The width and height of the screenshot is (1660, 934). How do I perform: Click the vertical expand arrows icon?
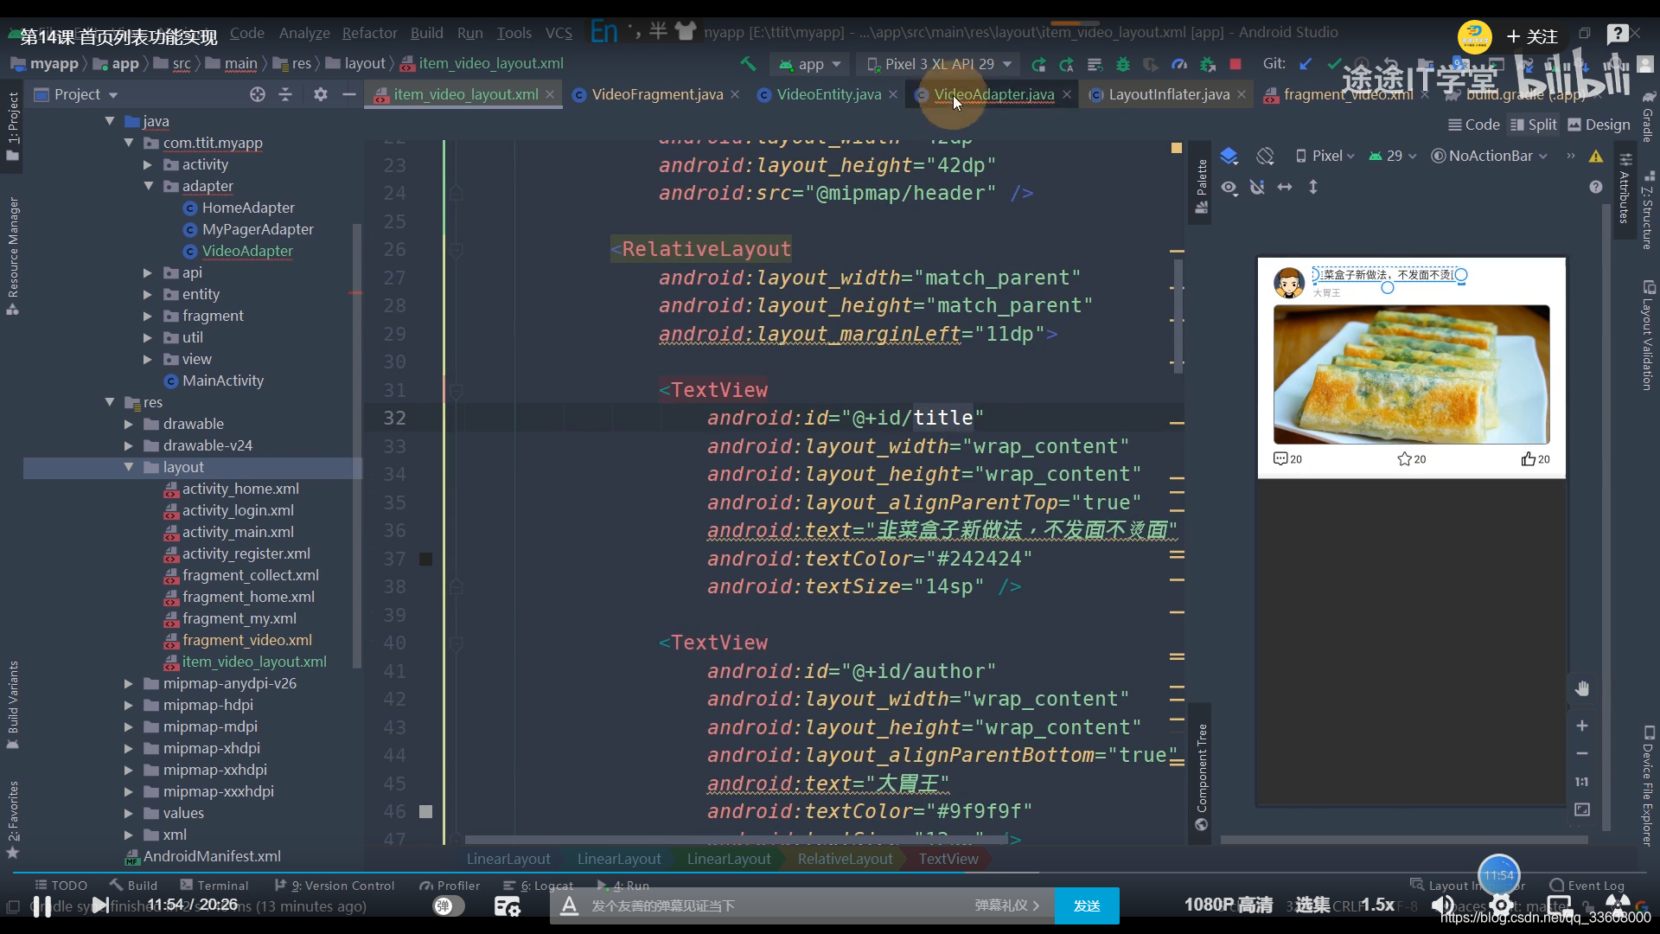coord(1313,187)
